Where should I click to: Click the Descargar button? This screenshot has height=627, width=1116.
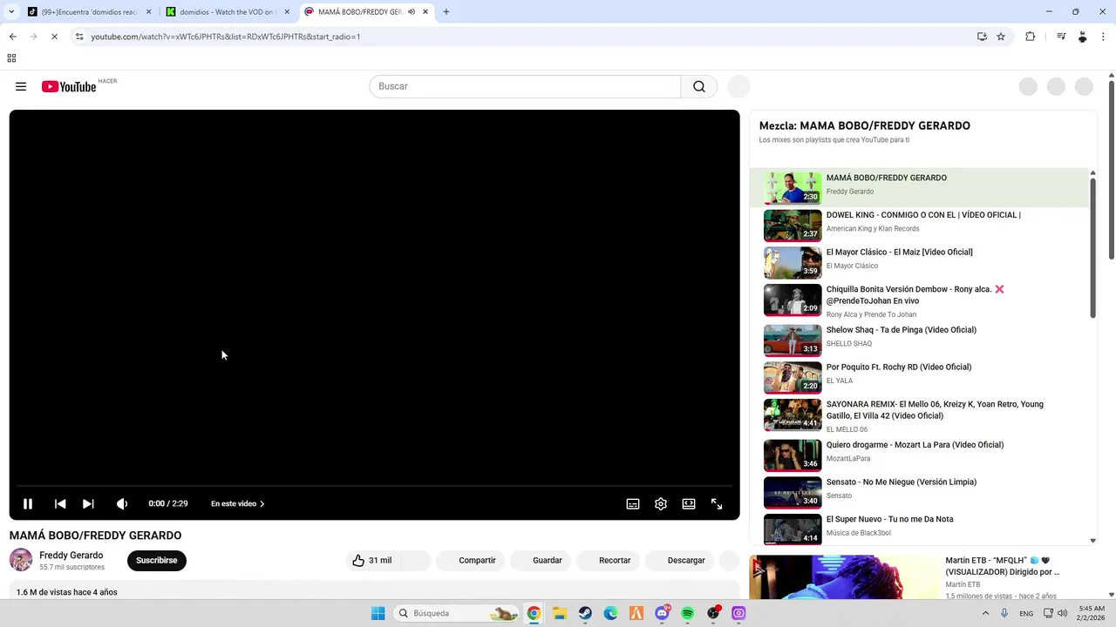(x=686, y=560)
